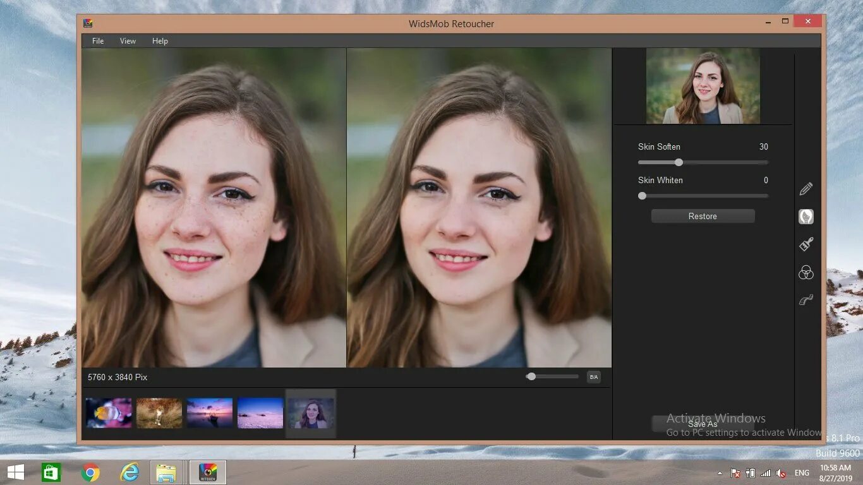The image size is (863, 485).
Task: Click the muted volume tray icon
Action: pos(781,473)
